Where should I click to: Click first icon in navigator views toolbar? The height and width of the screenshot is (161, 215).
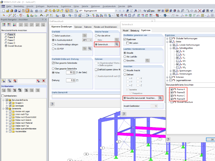coord(4,25)
